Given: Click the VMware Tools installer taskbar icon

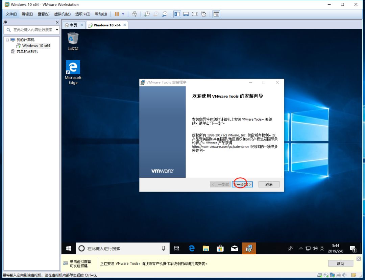Looking at the screenshot, I should click(249, 248).
